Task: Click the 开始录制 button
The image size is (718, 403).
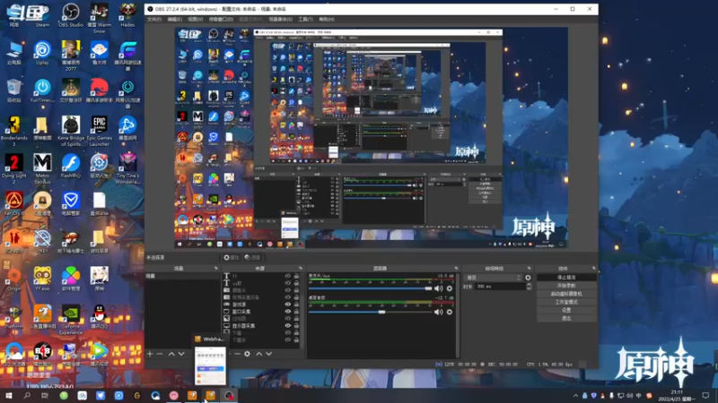Action: [x=566, y=286]
